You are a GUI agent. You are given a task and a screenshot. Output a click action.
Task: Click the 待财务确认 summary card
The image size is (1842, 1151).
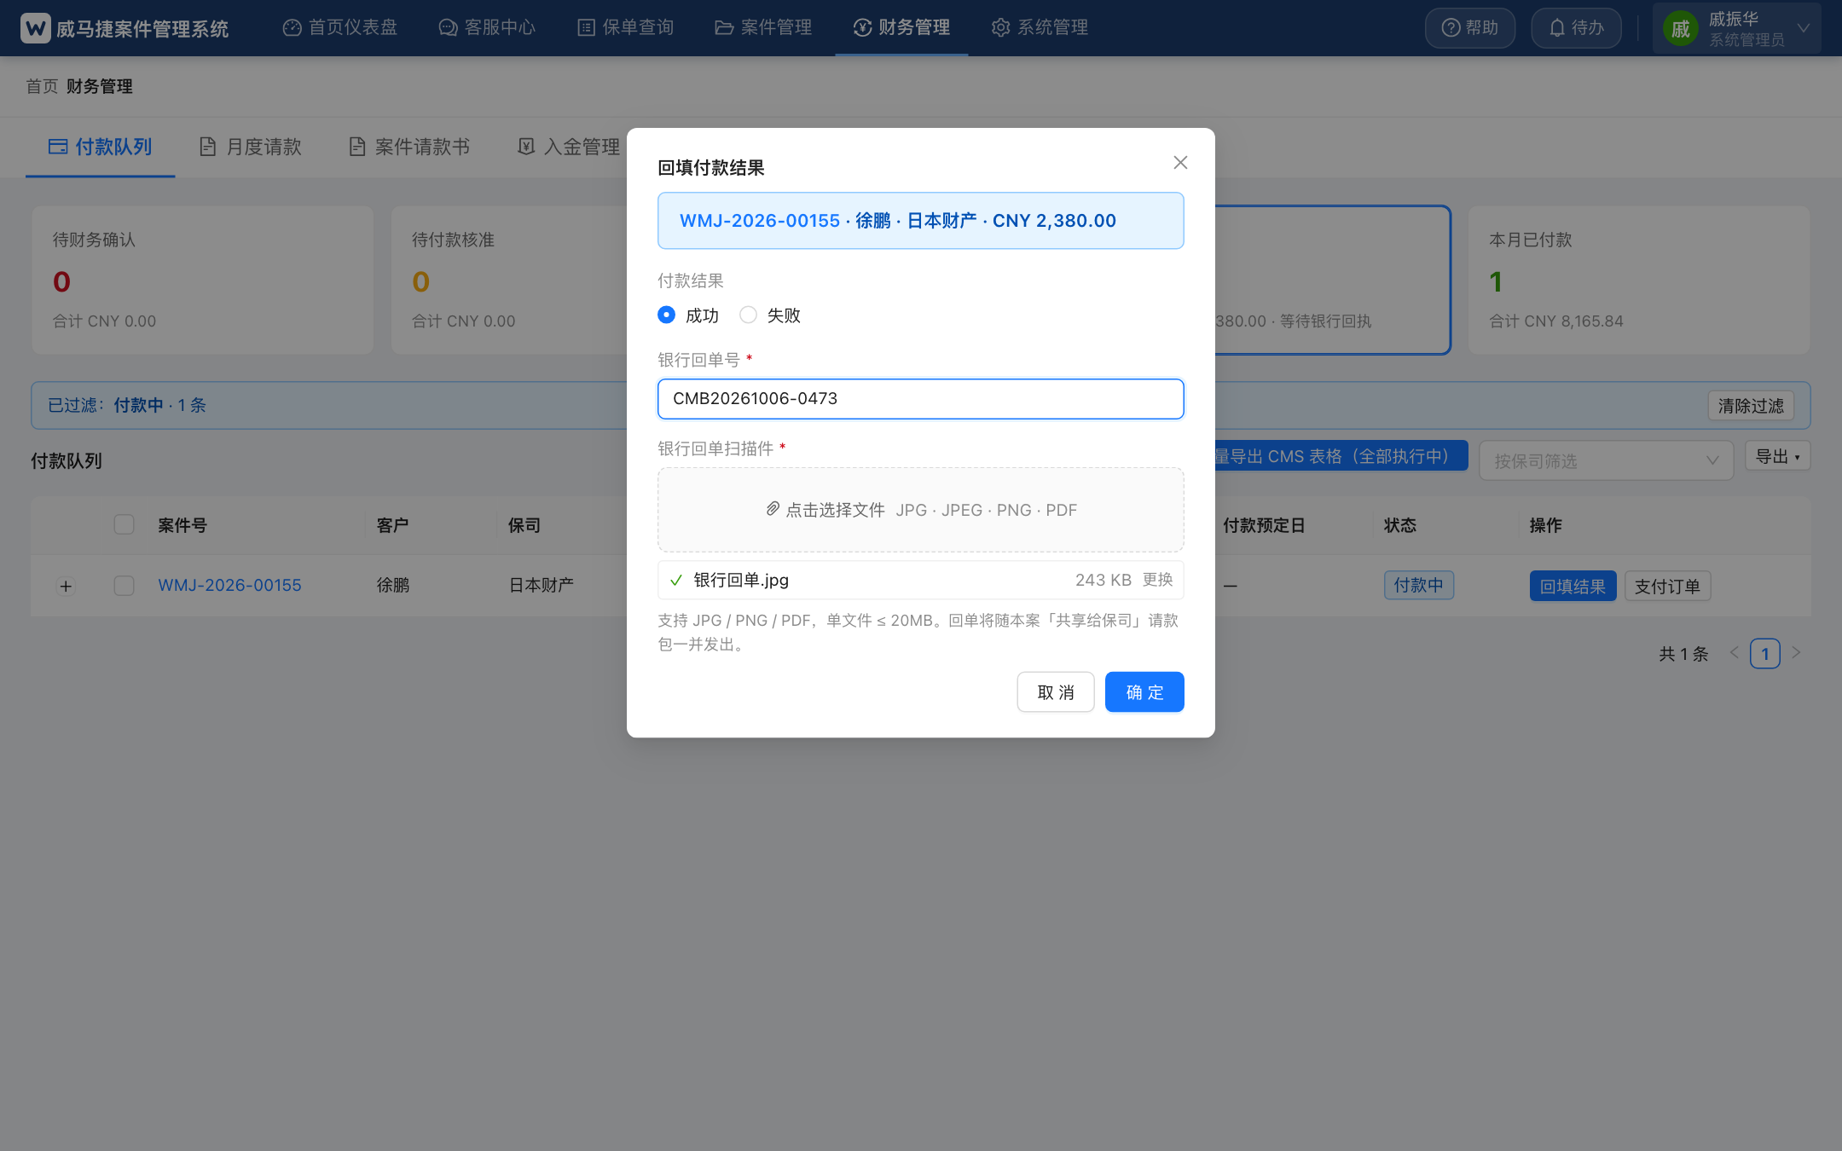[202, 280]
